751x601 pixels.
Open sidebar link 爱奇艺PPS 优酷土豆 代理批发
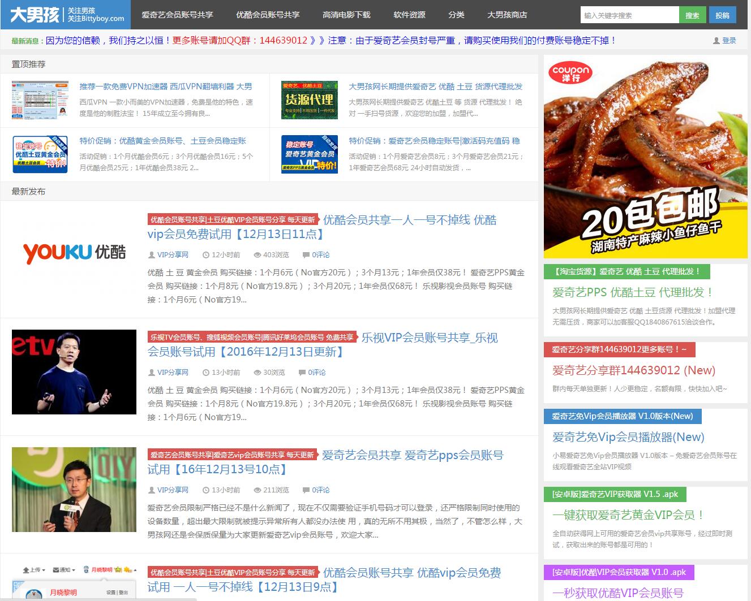pos(633,292)
